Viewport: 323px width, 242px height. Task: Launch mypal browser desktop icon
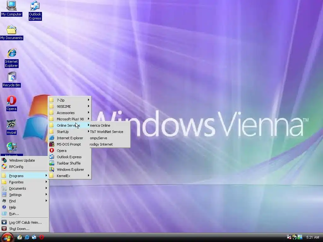12,127
